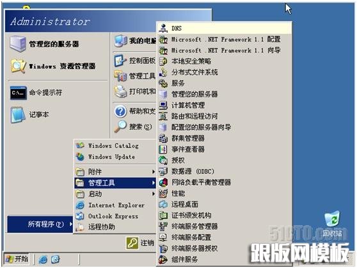Open 控制面板 in start menu
The width and height of the screenshot is (357, 268).
pyautogui.click(x=135, y=61)
